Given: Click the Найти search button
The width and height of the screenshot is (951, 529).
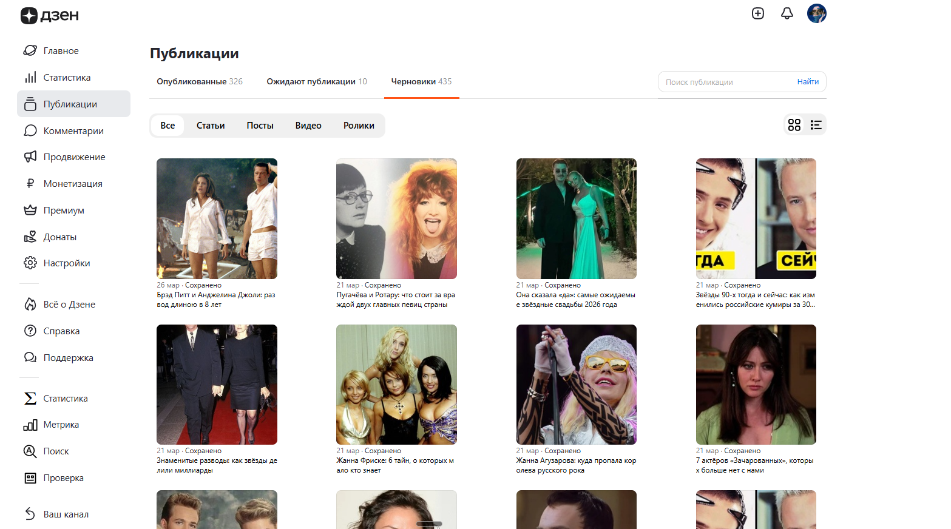Looking at the screenshot, I should tap(808, 82).
